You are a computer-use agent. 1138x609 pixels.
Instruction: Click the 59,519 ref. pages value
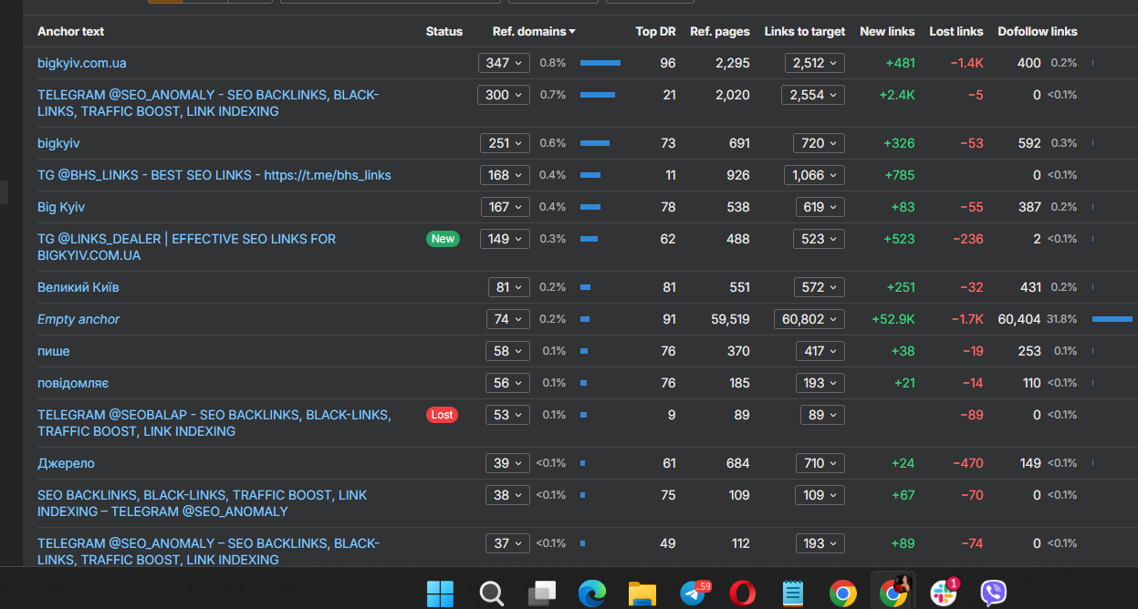730,319
